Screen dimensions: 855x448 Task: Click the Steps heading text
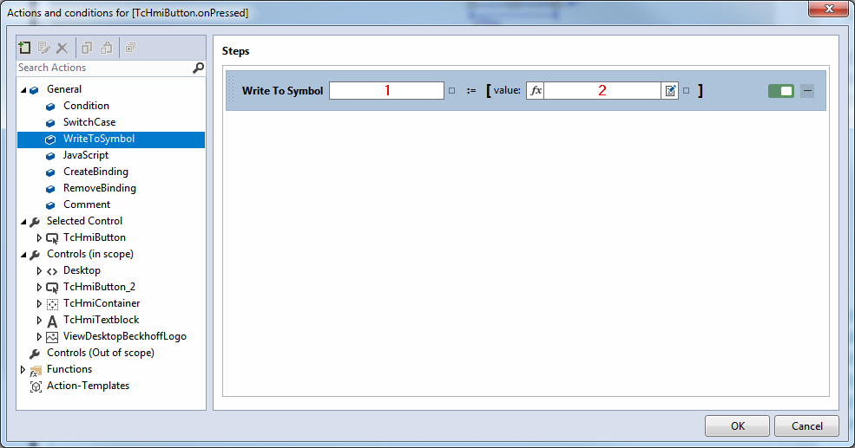click(235, 51)
